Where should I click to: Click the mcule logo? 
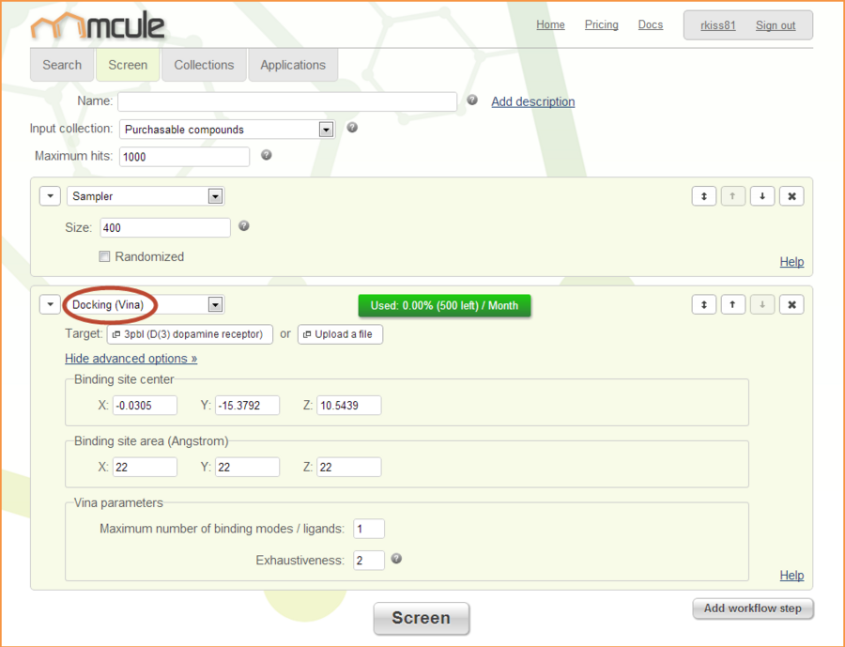pyautogui.click(x=98, y=27)
